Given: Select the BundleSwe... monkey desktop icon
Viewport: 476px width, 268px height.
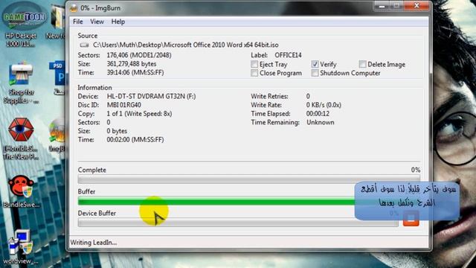Looking at the screenshot, I should [21, 191].
